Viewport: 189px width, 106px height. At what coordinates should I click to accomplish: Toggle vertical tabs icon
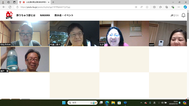coord(14,2)
